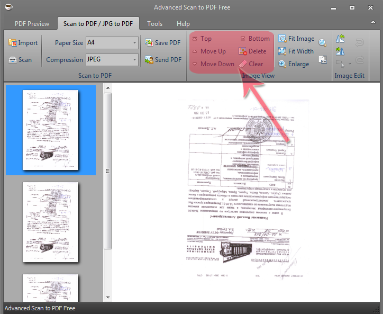Click the thumbnail panel vertical scrollbar
This screenshot has height=314, width=383.
(x=107, y=169)
